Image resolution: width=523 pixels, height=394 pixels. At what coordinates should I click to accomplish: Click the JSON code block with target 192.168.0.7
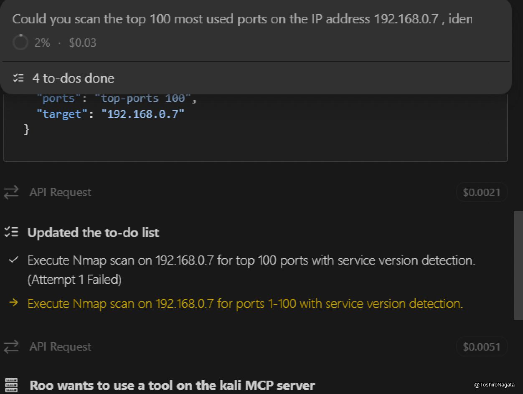click(255, 125)
